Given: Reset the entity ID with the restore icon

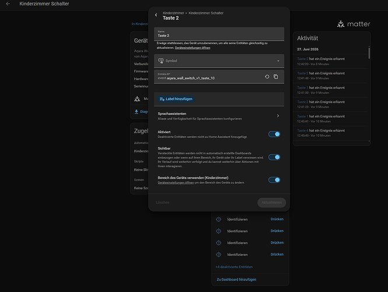Looking at the screenshot, I should point(267,77).
